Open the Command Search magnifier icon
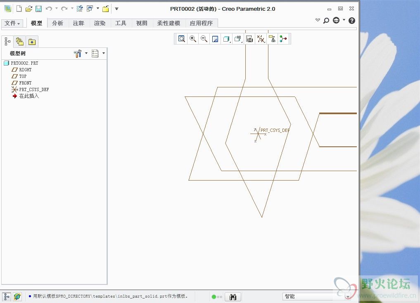Screen dimensions: 420x303 pos(326,21)
